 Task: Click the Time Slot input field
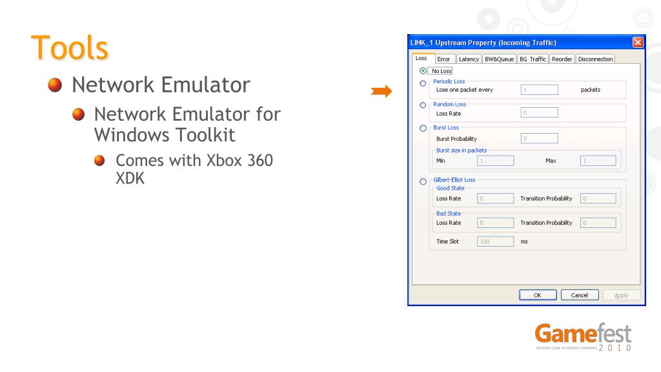point(495,242)
